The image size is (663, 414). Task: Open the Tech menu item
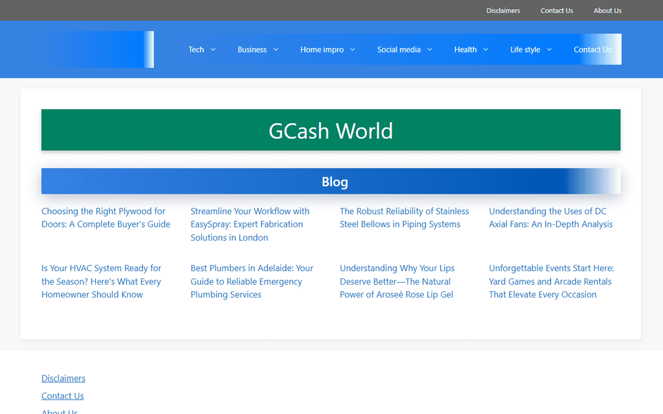pyautogui.click(x=196, y=50)
